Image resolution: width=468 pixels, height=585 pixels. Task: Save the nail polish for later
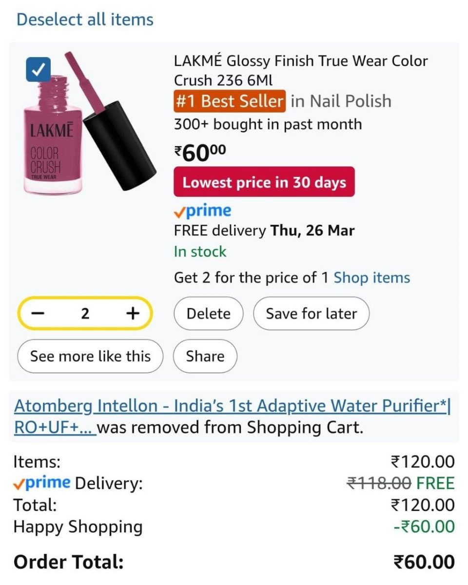[x=311, y=313]
